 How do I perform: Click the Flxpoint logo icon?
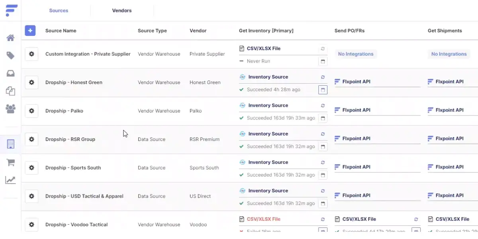click(12, 10)
